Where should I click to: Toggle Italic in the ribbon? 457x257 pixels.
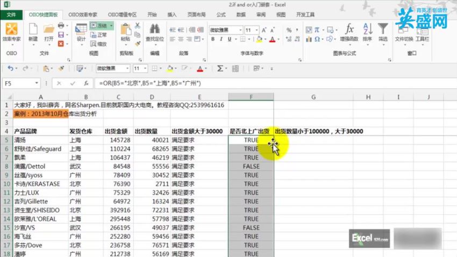[x=221, y=39]
